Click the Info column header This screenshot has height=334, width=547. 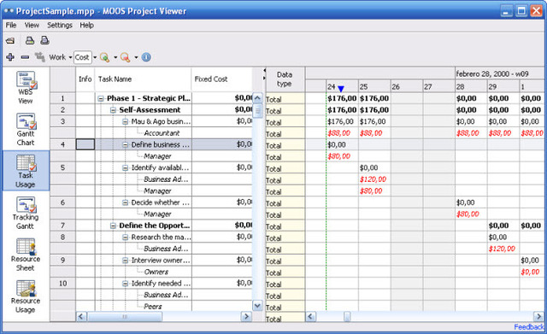click(85, 79)
